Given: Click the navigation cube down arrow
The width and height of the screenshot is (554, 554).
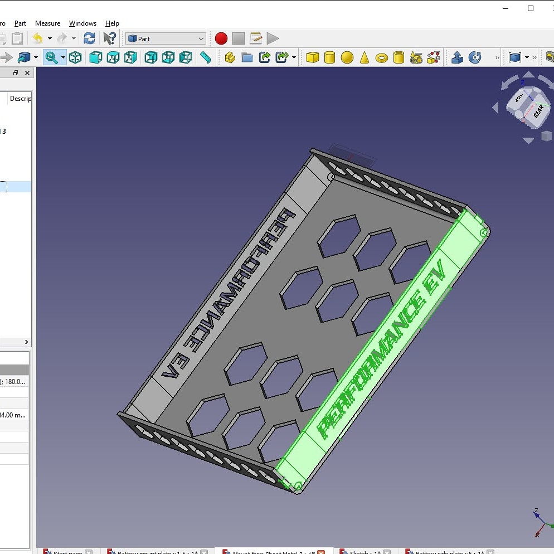Looking at the screenshot, I should click(528, 140).
